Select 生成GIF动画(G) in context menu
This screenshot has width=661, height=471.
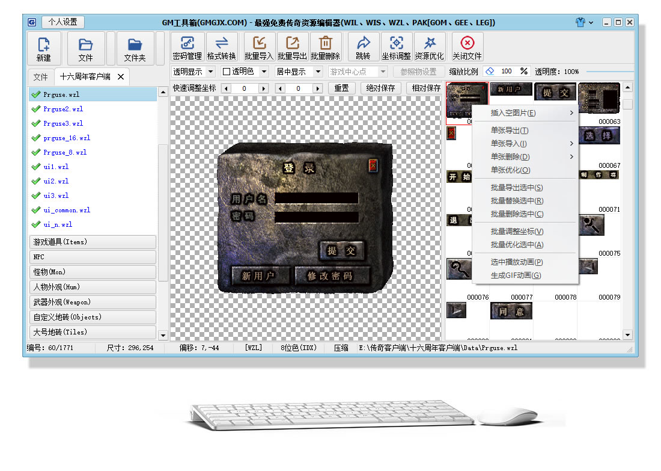pos(516,276)
